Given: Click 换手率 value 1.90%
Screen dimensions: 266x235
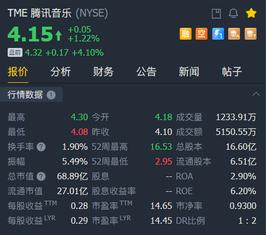Looking at the screenshot, I should click(x=75, y=147).
